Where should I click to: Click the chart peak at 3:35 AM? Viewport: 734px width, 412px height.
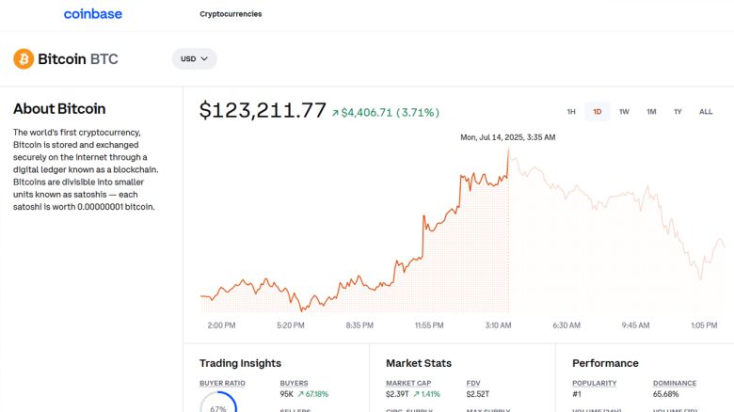pyautogui.click(x=508, y=151)
